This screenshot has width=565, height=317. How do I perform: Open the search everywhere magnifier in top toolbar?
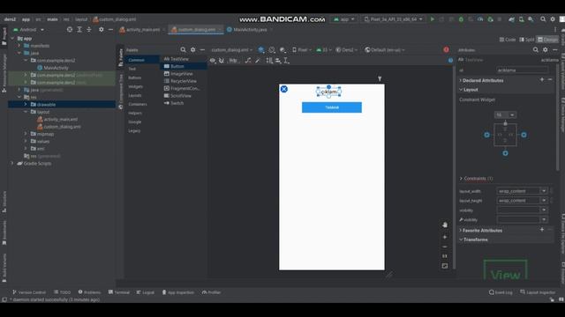click(x=543, y=19)
